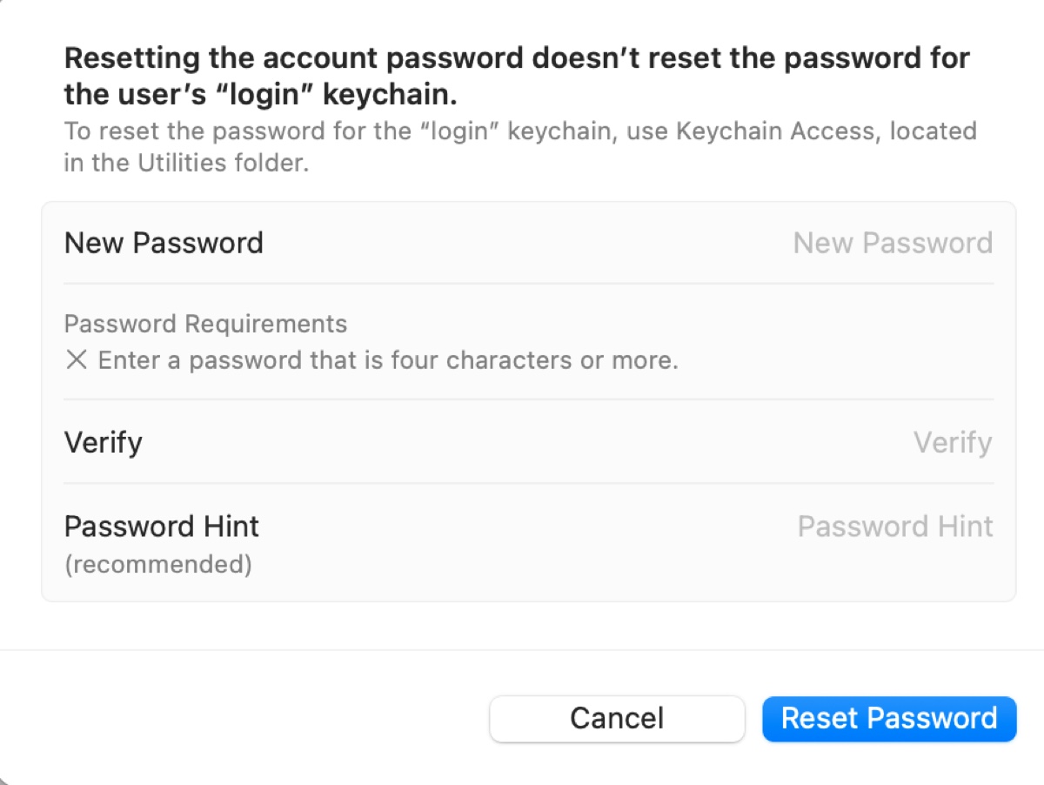Click the X icon beside the password requirement
The image size is (1044, 785).
point(77,360)
